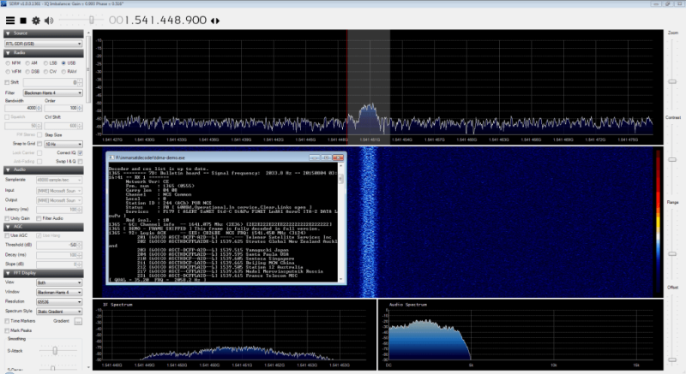
Task: Collapse the Radio panel header
Action: click(x=43, y=53)
